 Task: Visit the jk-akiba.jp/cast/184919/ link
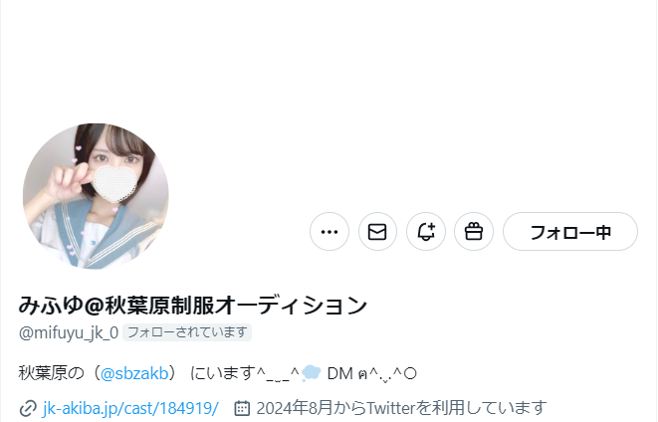point(130,408)
